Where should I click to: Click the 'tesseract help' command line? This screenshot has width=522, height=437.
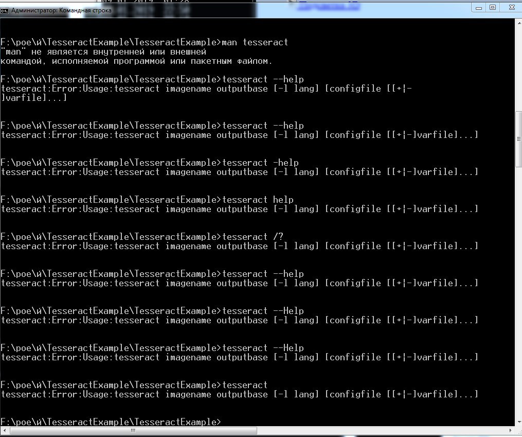click(x=147, y=200)
